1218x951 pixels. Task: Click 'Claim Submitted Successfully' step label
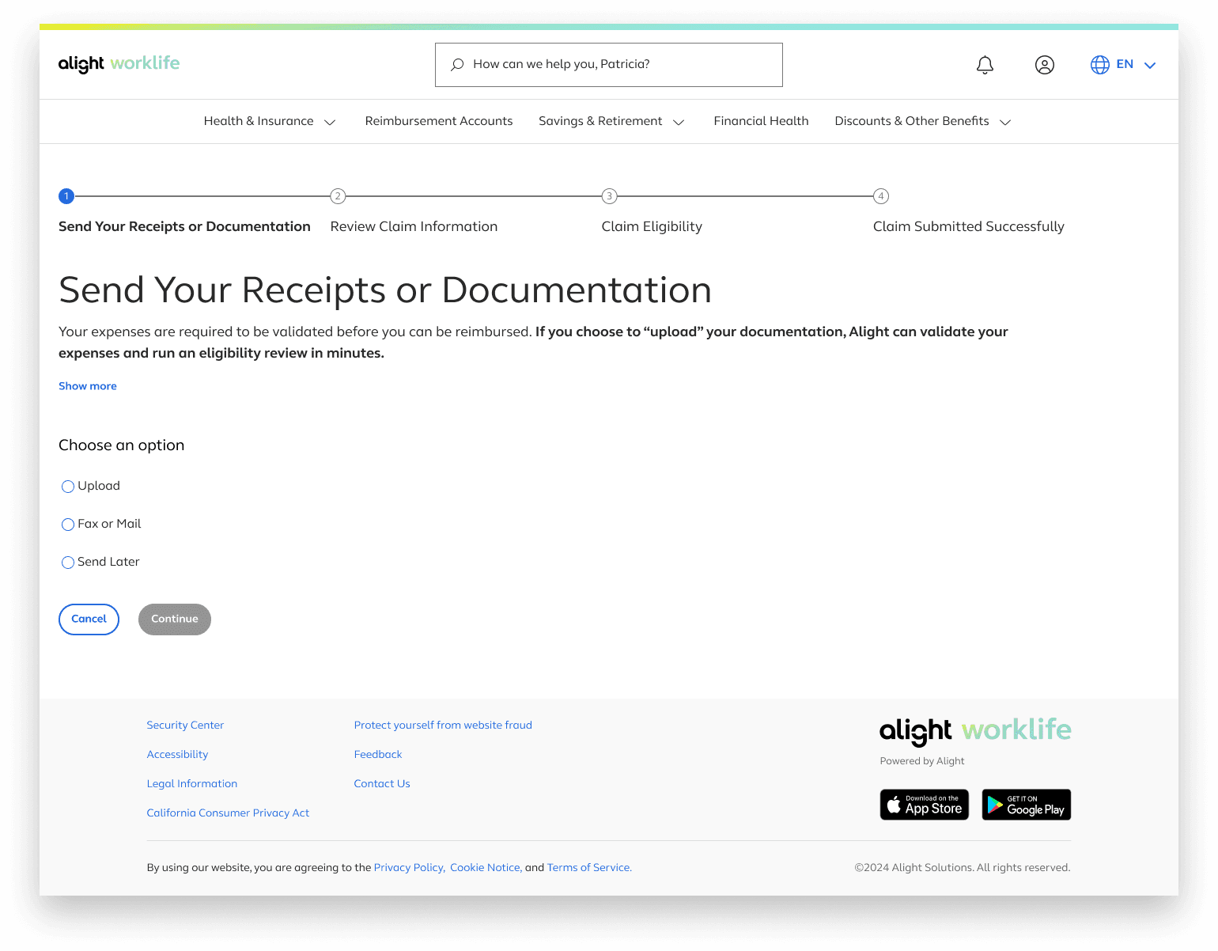coord(969,226)
